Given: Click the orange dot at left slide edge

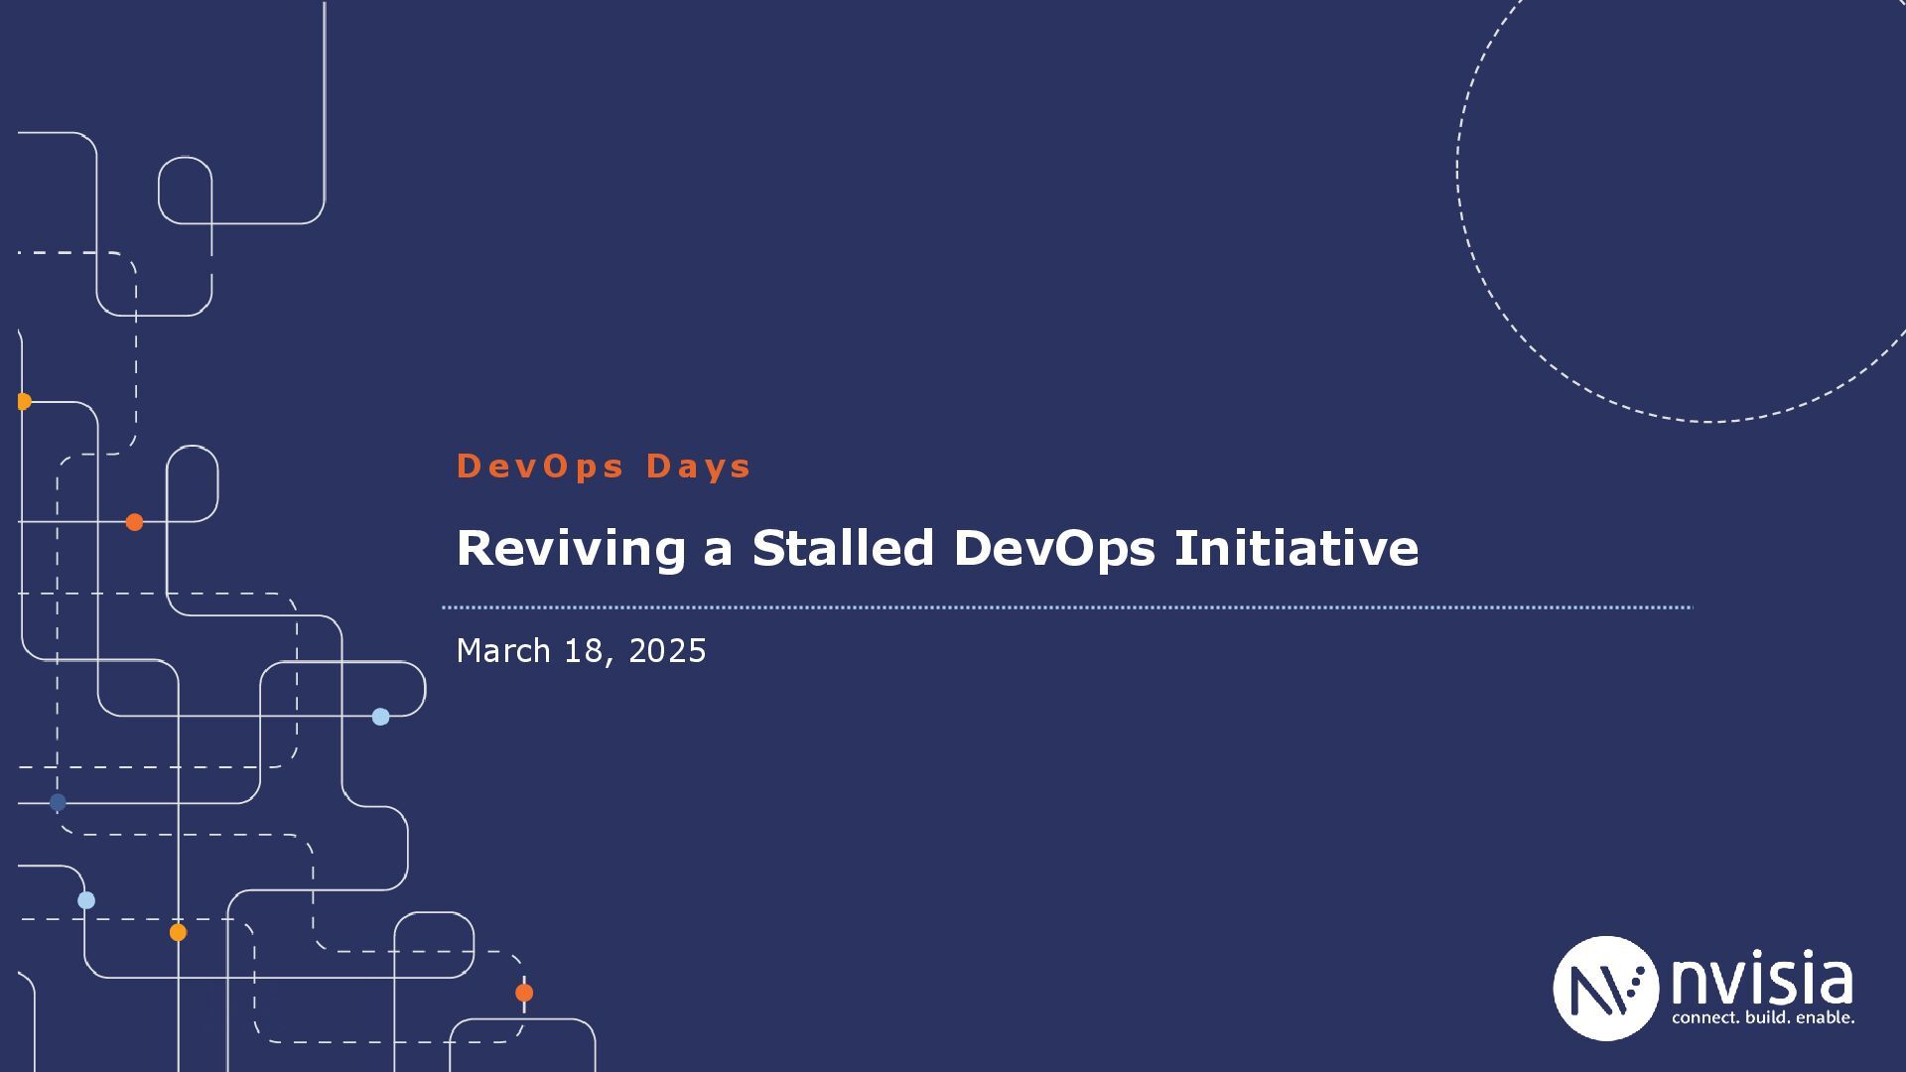Looking at the screenshot, I should click(23, 402).
